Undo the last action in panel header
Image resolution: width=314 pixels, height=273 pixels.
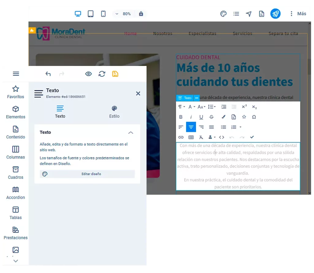(48, 74)
